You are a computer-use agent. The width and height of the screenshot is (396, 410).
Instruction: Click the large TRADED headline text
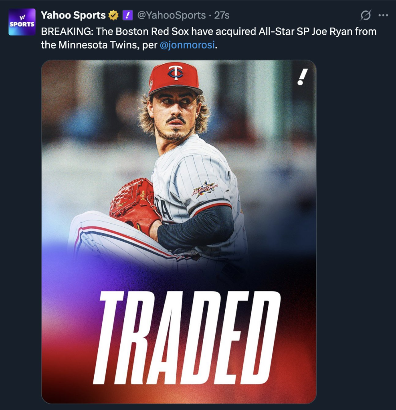(x=186, y=337)
